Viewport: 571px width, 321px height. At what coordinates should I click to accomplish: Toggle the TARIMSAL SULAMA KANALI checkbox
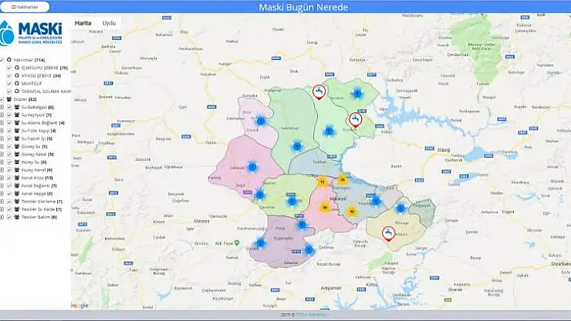[9, 91]
